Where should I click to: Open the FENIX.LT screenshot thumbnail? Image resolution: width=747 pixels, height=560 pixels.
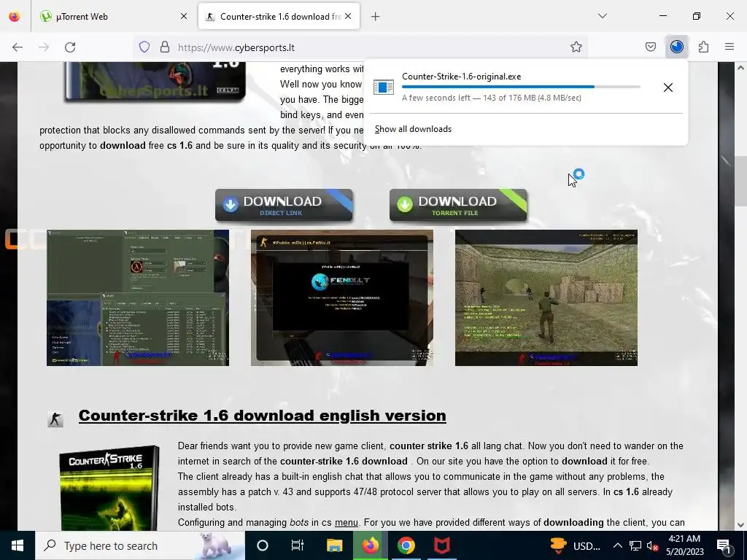pyautogui.click(x=342, y=297)
